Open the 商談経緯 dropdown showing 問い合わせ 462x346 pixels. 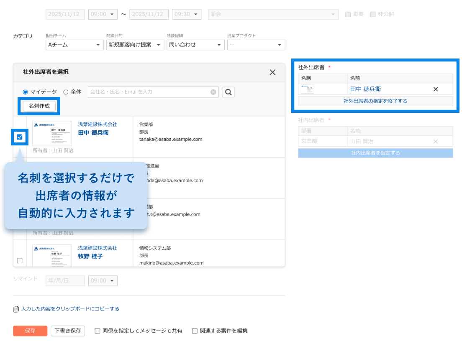[195, 45]
